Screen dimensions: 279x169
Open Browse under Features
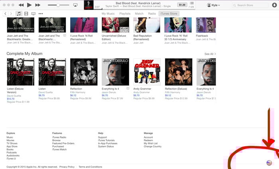(57, 140)
